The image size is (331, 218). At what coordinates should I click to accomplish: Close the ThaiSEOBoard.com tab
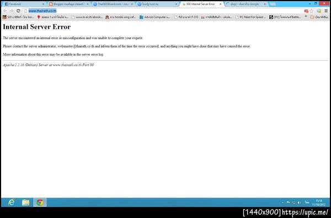pyautogui.click(x=132, y=4)
